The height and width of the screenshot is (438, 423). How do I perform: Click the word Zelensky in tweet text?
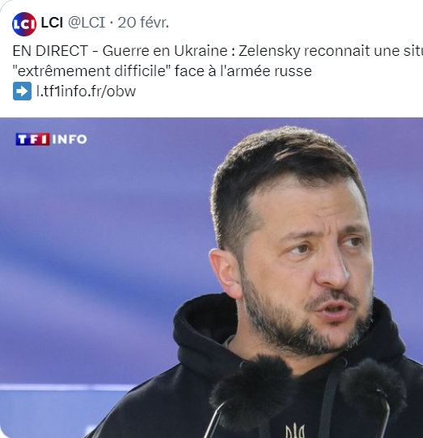click(269, 51)
